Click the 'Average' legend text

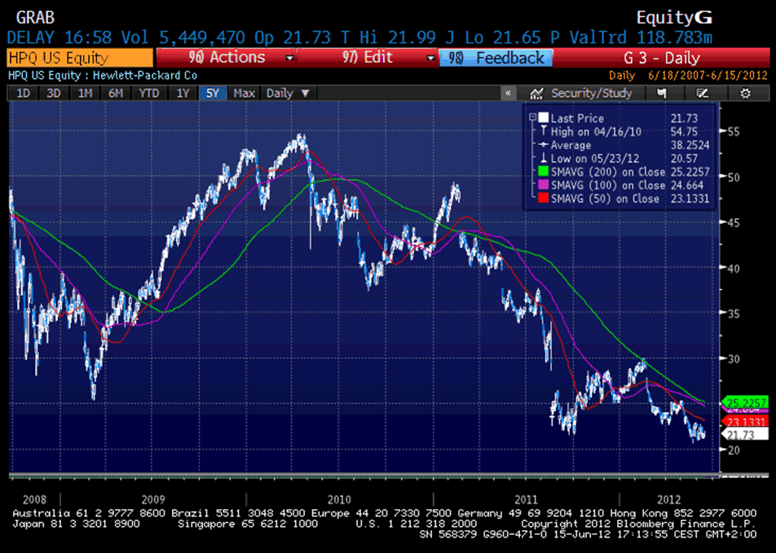click(x=571, y=146)
